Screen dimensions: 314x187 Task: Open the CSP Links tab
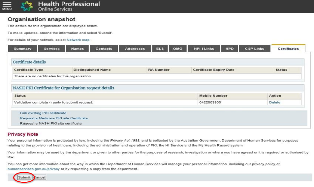pos(254,49)
